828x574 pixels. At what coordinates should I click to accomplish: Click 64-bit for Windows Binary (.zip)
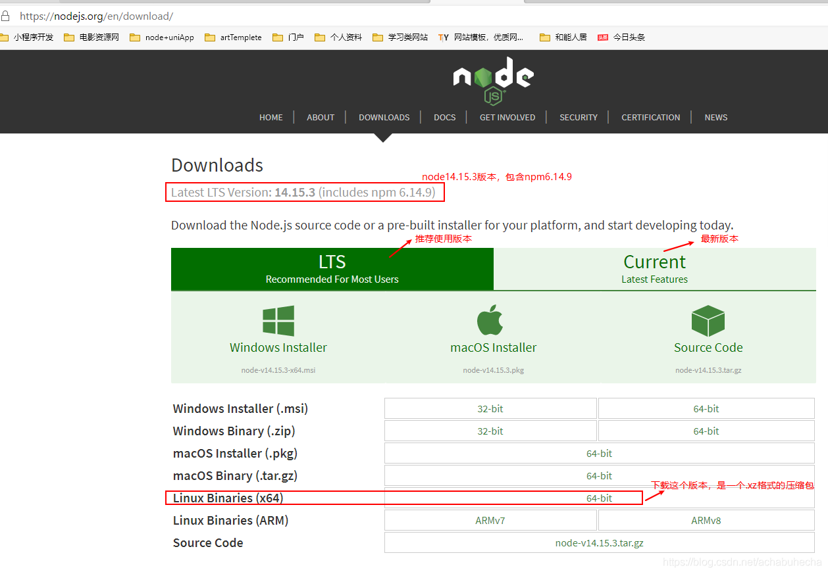click(706, 431)
